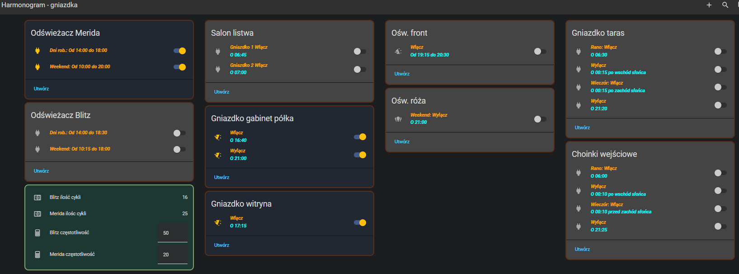The height and width of the screenshot is (274, 739).
Task: Click the Merida częstotliwość calculator icon
Action: [x=38, y=255]
